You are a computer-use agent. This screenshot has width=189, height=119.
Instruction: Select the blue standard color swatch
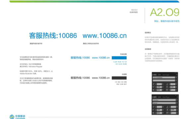coord(119,58)
